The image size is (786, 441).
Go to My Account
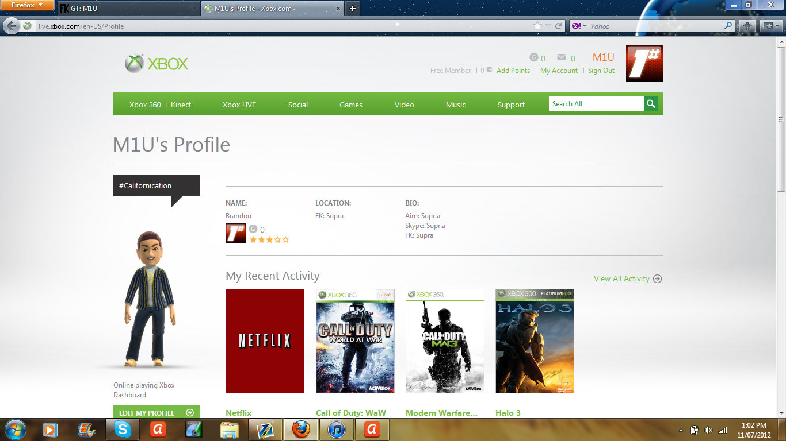pyautogui.click(x=559, y=71)
